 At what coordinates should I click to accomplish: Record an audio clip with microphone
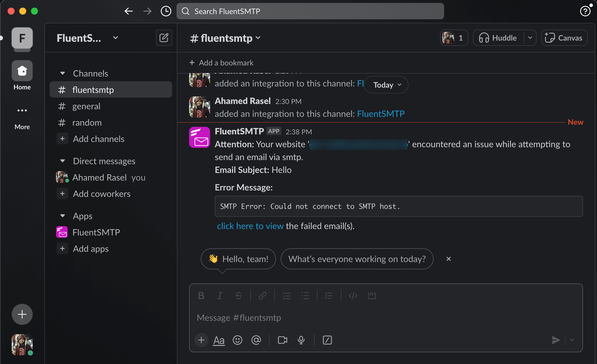(301, 340)
